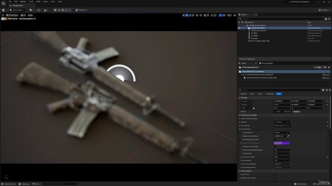
Task: Select the Rendering filter in Details
Action: (x=270, y=94)
